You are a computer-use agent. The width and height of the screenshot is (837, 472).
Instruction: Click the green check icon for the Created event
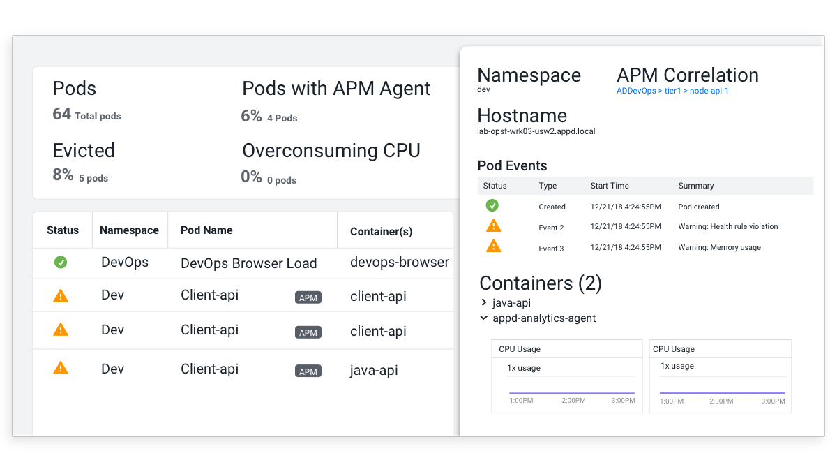[x=492, y=205]
